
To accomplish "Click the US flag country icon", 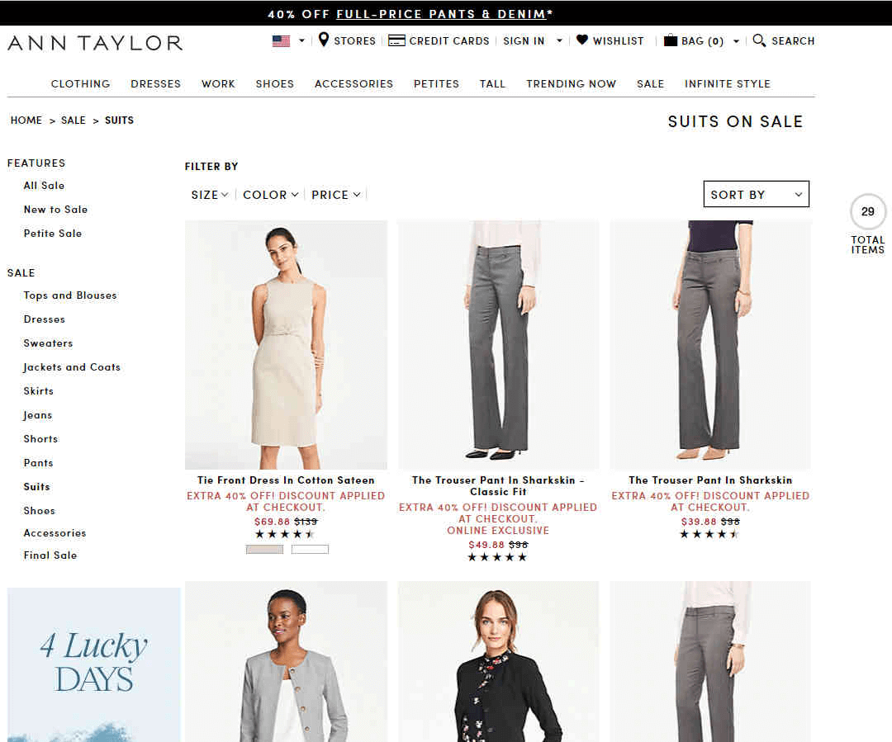I will click(281, 41).
